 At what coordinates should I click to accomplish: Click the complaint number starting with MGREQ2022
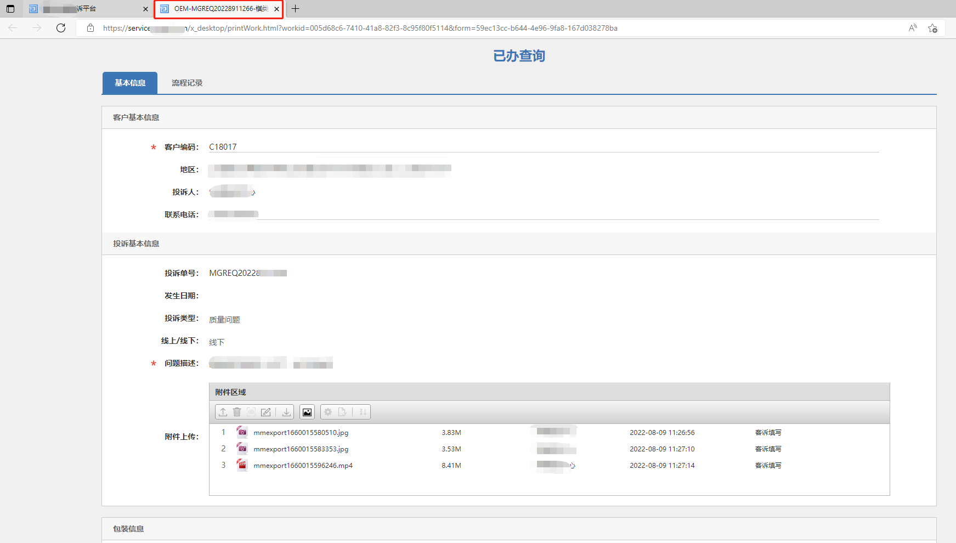click(248, 273)
